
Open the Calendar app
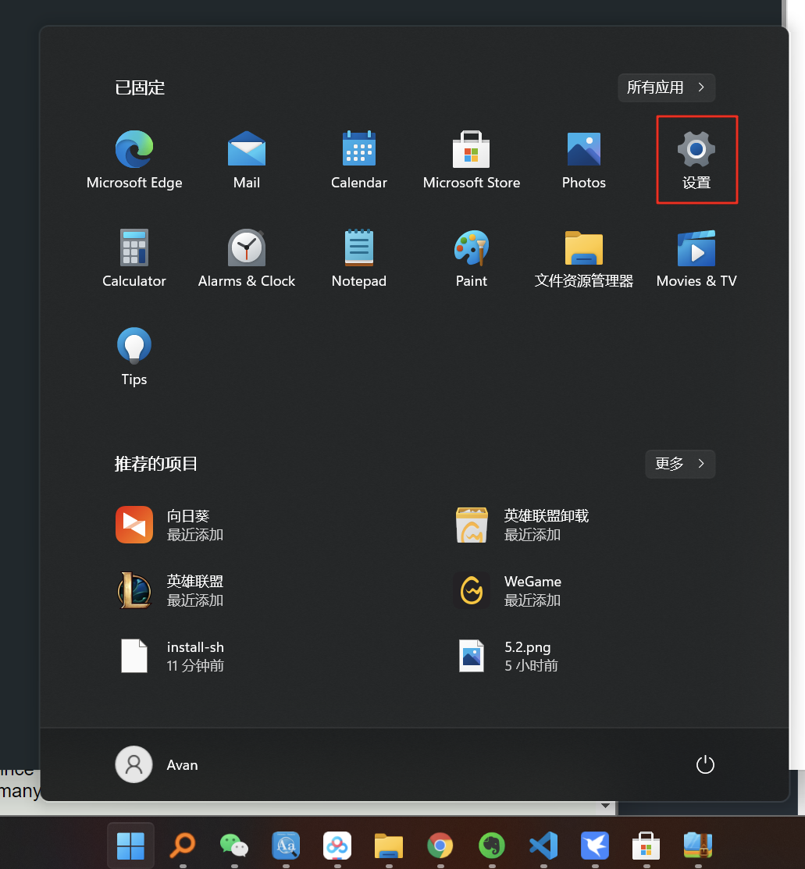point(358,159)
